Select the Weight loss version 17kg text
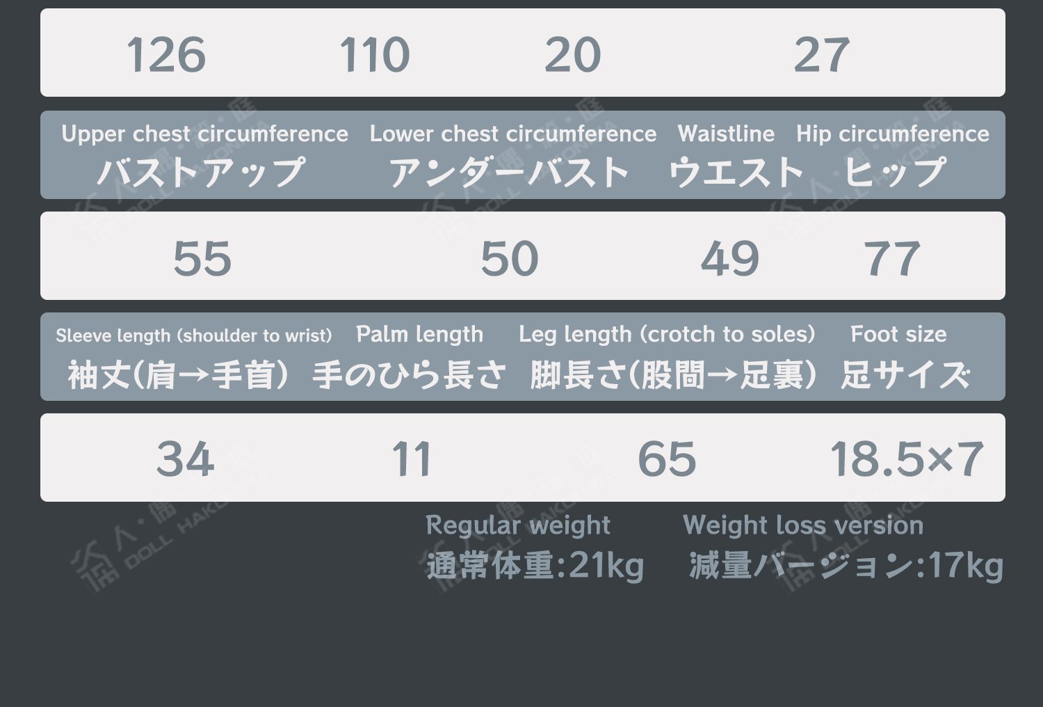Image resolution: width=1043 pixels, height=707 pixels. [x=846, y=564]
